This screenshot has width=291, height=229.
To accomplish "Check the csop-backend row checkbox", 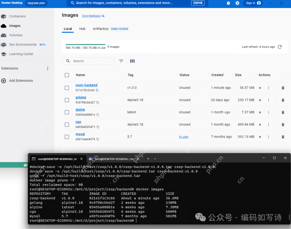I will click(67, 88).
